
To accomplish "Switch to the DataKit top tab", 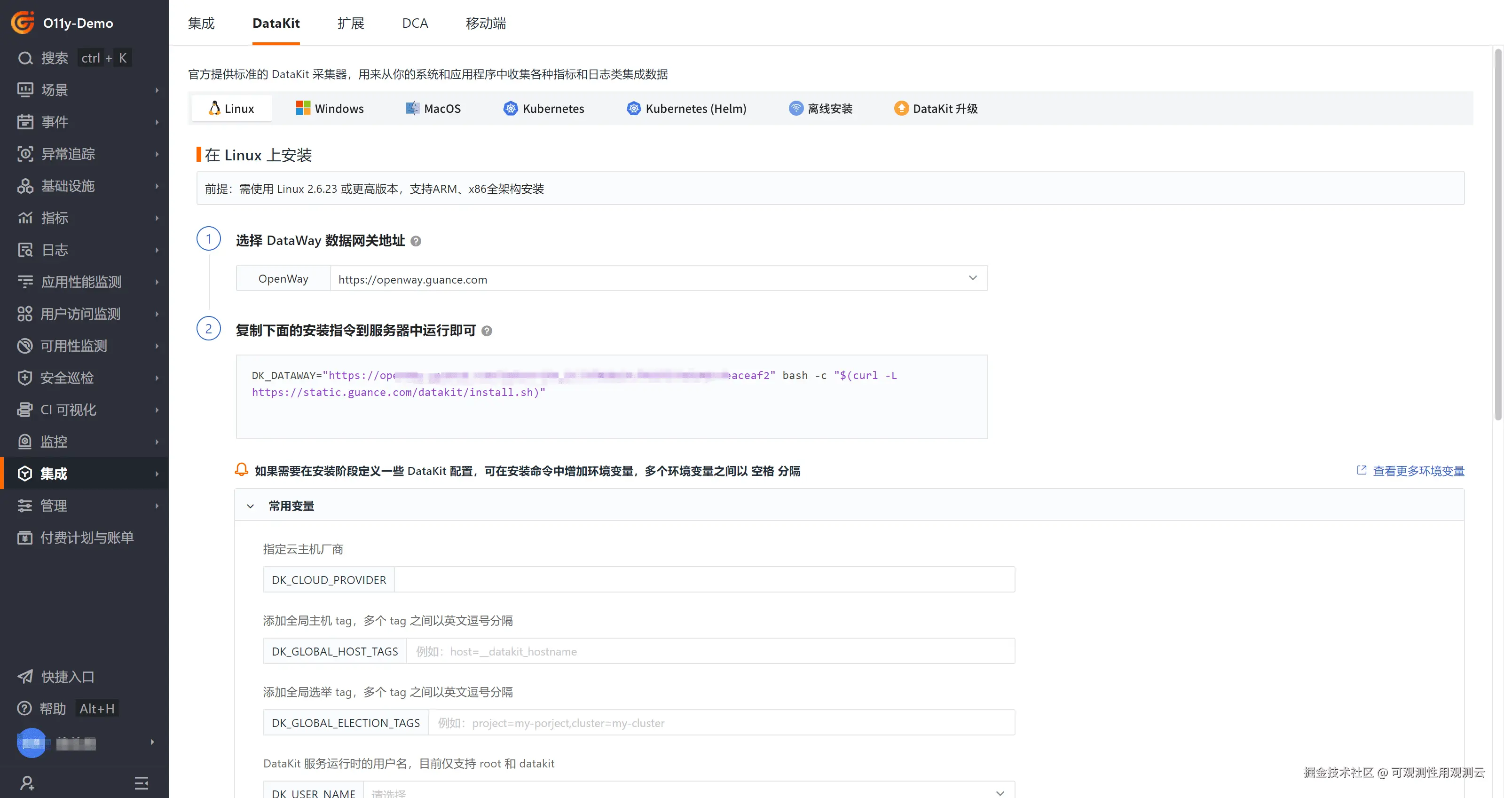I will coord(276,24).
